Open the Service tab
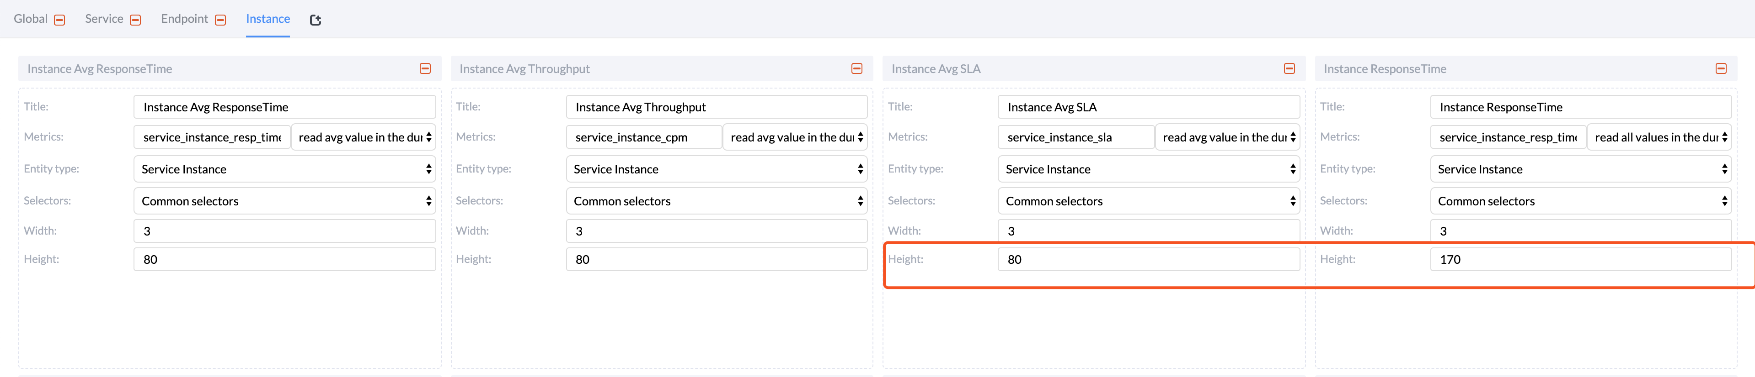The image size is (1755, 377). [104, 19]
